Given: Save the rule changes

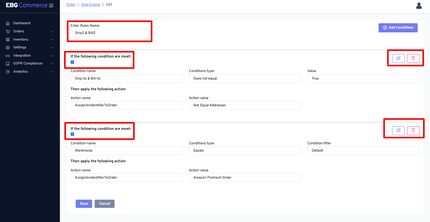Looking at the screenshot, I should tap(84, 204).
